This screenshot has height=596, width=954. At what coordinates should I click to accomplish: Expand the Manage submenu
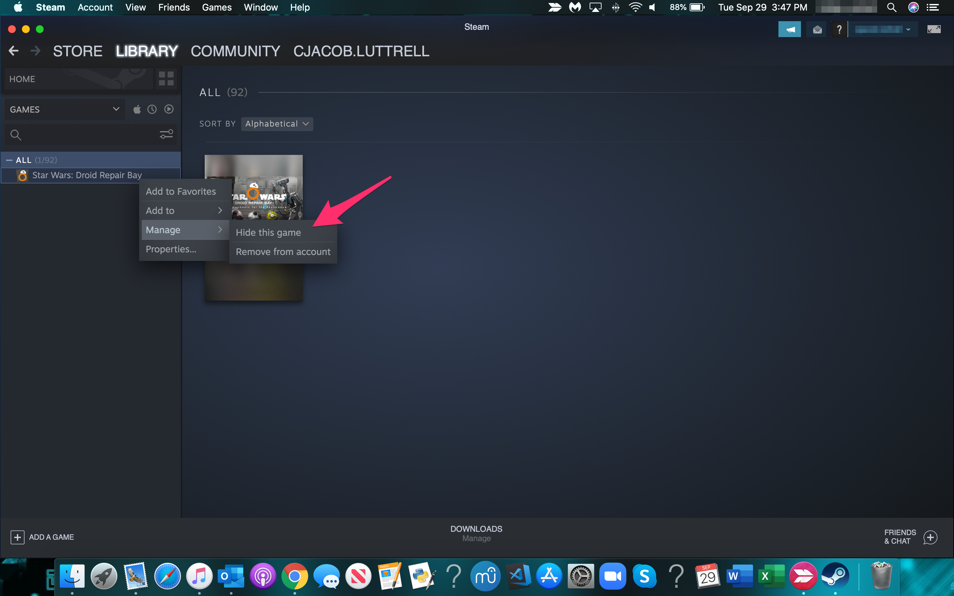coord(182,229)
